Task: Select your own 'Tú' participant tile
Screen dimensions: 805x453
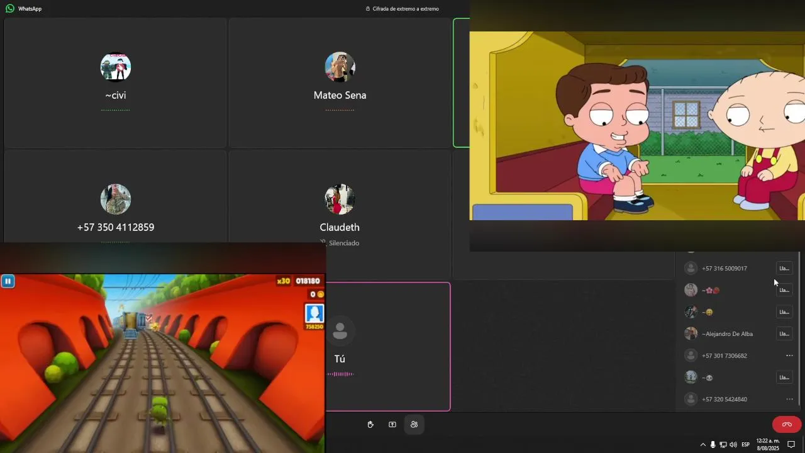Action: (388, 347)
